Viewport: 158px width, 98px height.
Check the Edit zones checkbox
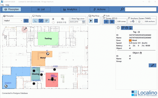tap(116, 22)
